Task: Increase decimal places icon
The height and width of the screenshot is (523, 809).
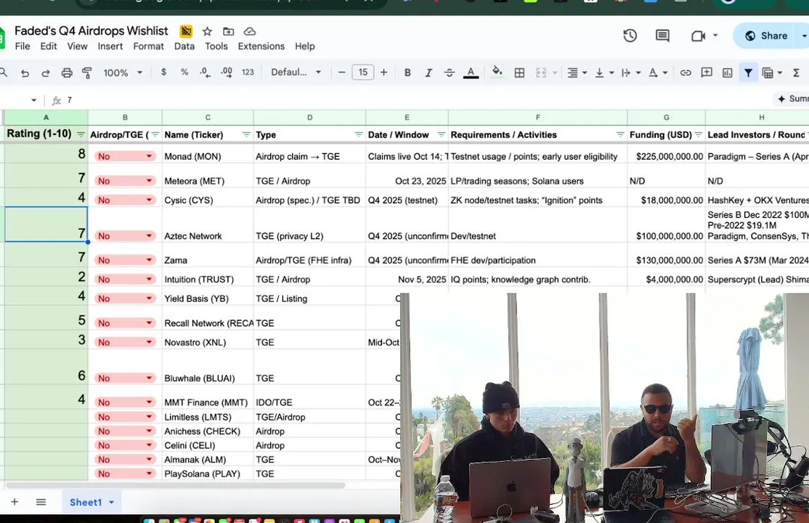Action: click(226, 73)
